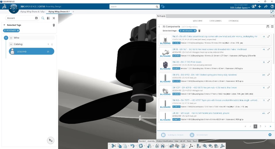Screen dimensions: 275x149
Task: Collapse the Catalog tag group
Action: (x=11, y=44)
